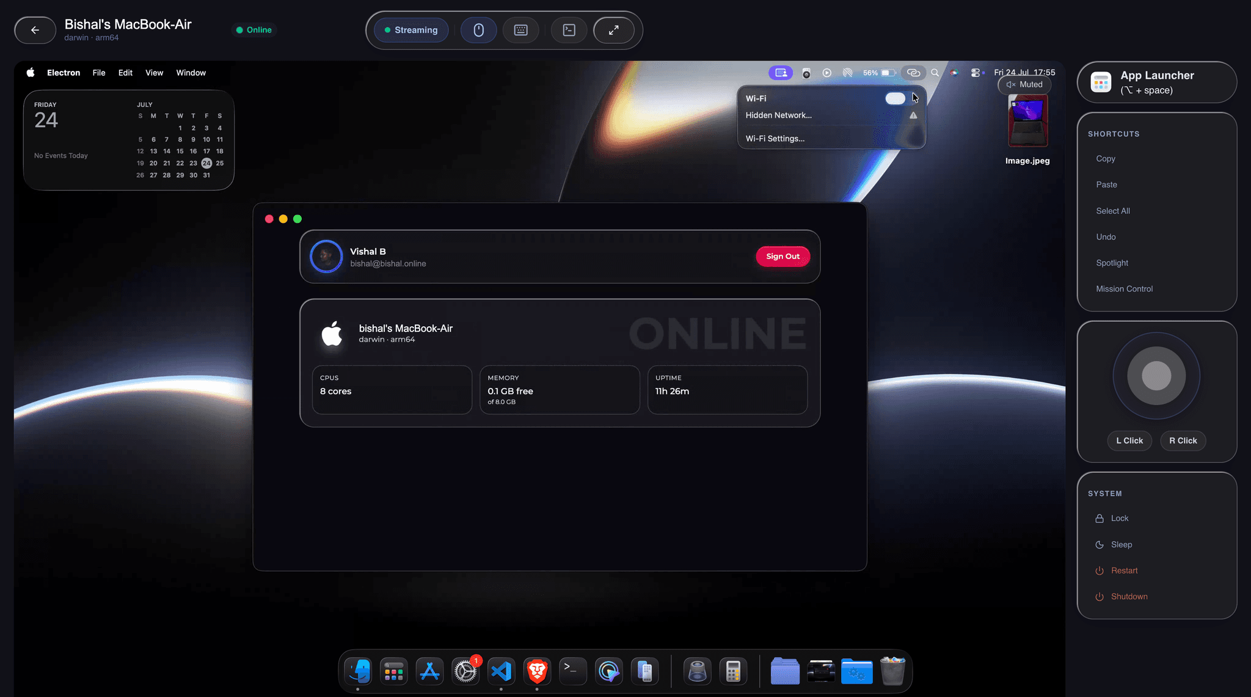Click the CPUS 8 cores card
The height and width of the screenshot is (697, 1251).
point(392,390)
